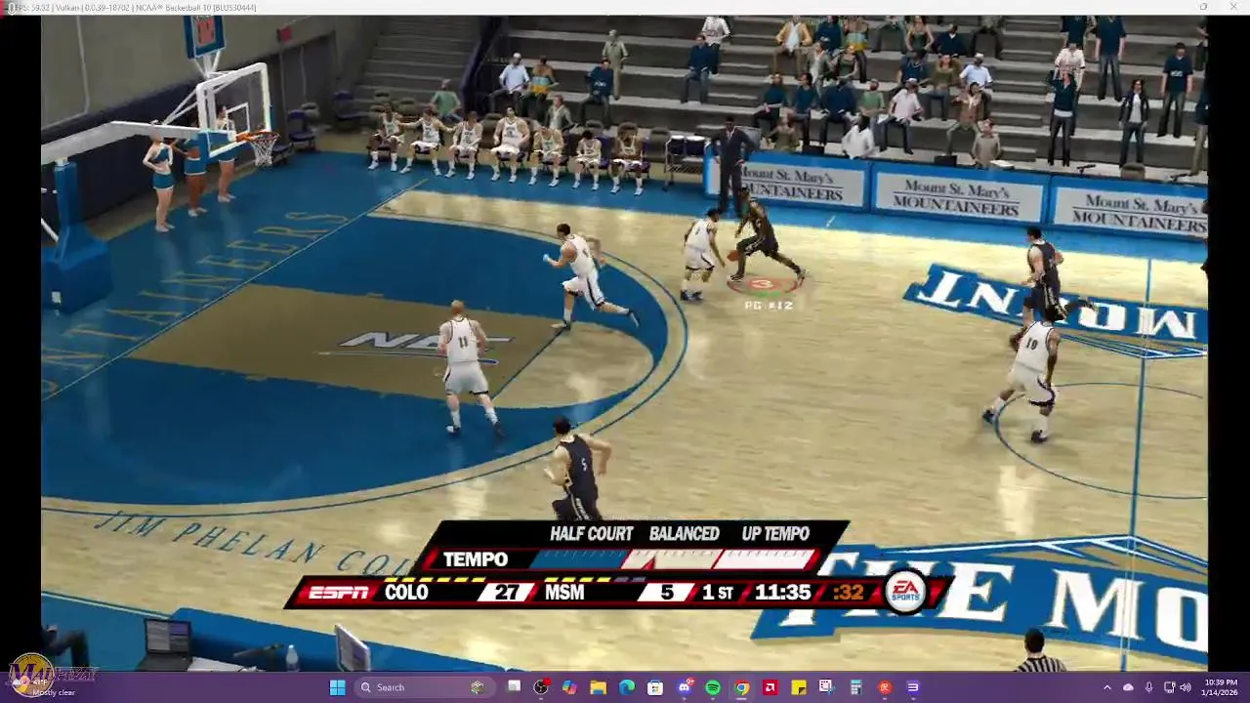This screenshot has height=703, width=1250.
Task: Open network status tray icon
Action: tap(1169, 687)
